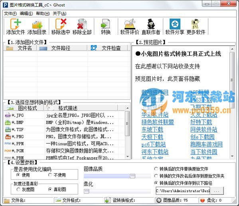Click the BMP format icon in format list
Screen dimensions: 239x206
(8, 122)
